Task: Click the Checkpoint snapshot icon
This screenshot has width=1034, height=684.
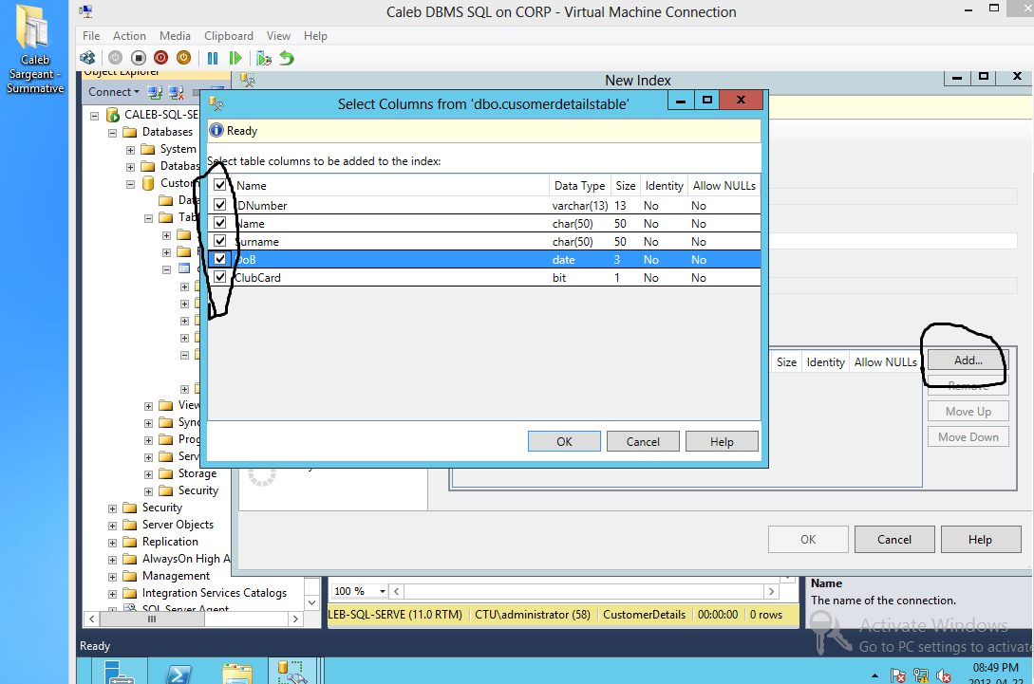Action: pos(264,58)
